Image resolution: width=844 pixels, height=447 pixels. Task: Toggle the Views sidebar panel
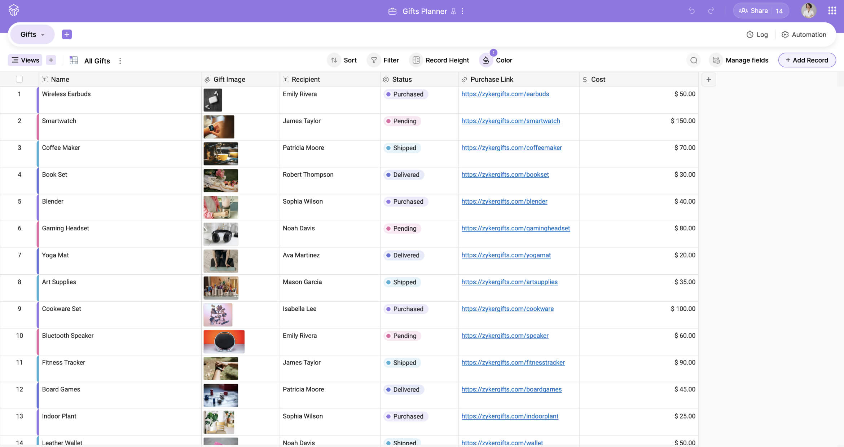25,60
